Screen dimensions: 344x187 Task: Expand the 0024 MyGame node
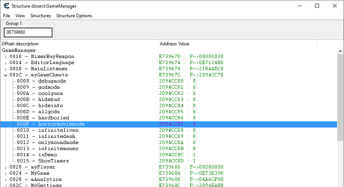click(6, 173)
